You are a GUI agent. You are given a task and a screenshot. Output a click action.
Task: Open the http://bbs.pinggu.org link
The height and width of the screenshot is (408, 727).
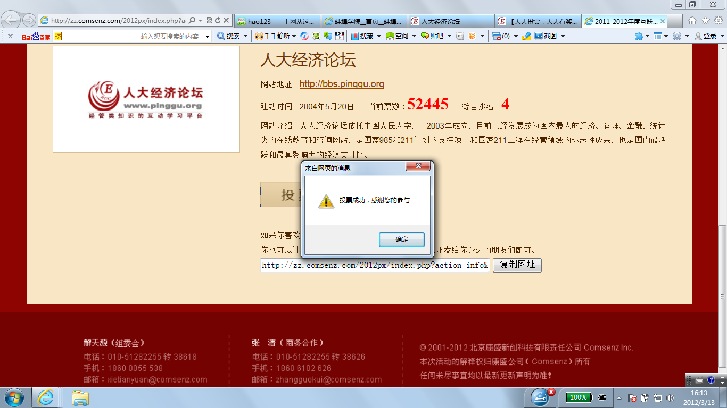point(342,84)
